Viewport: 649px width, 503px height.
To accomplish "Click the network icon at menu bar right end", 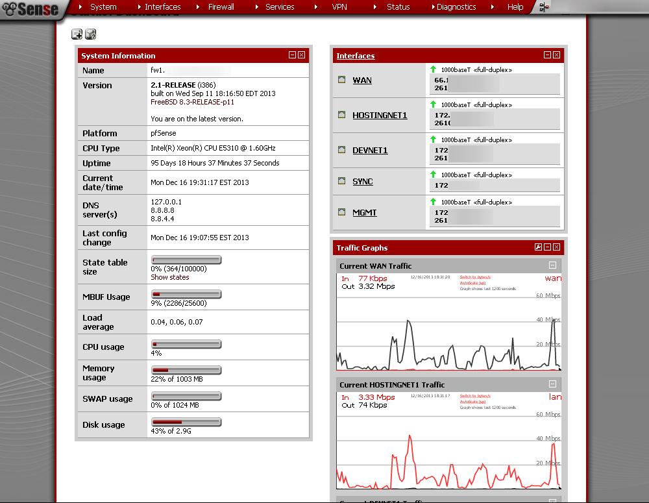I will 543,7.
